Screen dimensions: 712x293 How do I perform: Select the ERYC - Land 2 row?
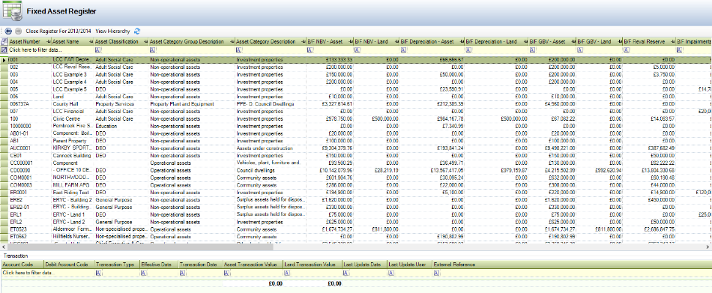tap(356, 222)
